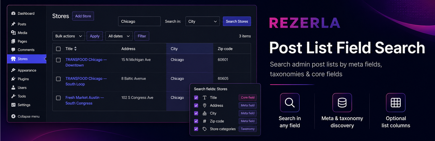Uncheck the Store categories search field checkbox
Image resolution: width=435 pixels, height=141 pixels.
click(196, 129)
